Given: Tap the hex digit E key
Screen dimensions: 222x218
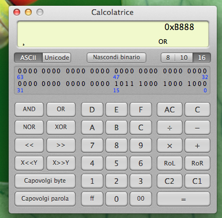Looking at the screenshot, I should [116, 110].
